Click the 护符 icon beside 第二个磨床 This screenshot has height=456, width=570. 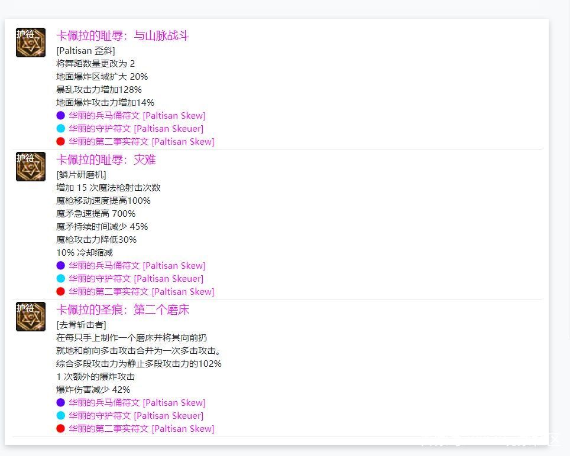30,316
